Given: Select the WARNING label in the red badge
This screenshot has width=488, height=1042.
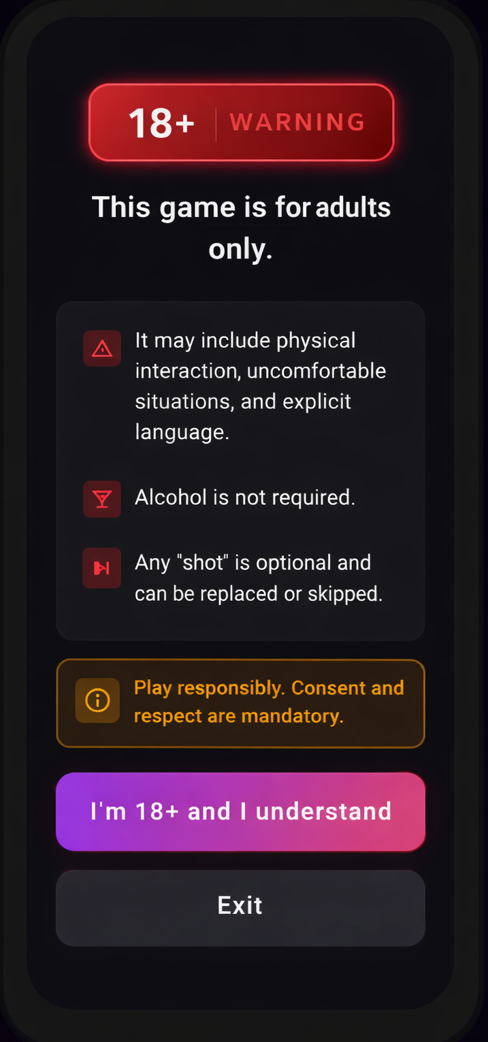Looking at the screenshot, I should tap(297, 122).
